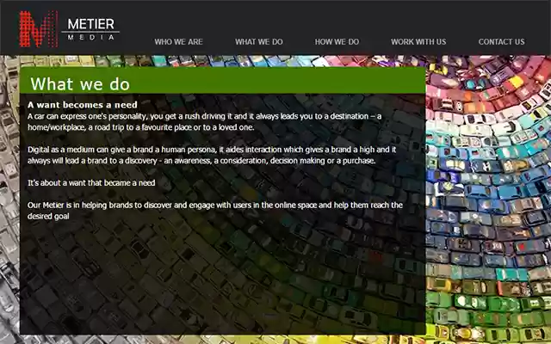551x344 pixels.
Task: Click the paragraph starting 'Digital as a medium'
Action: (x=212, y=155)
